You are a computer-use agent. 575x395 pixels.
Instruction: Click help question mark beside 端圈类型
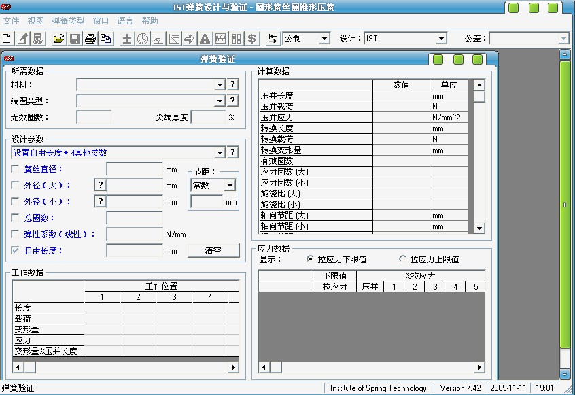point(232,101)
